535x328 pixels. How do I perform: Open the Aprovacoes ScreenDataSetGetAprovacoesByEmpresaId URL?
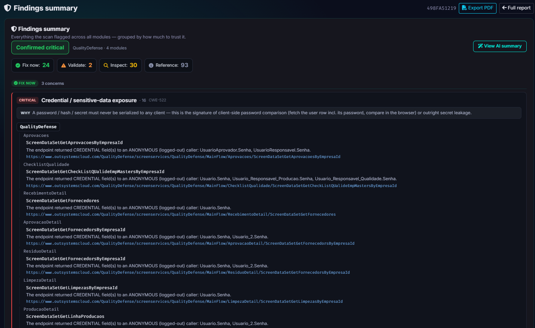click(x=183, y=157)
